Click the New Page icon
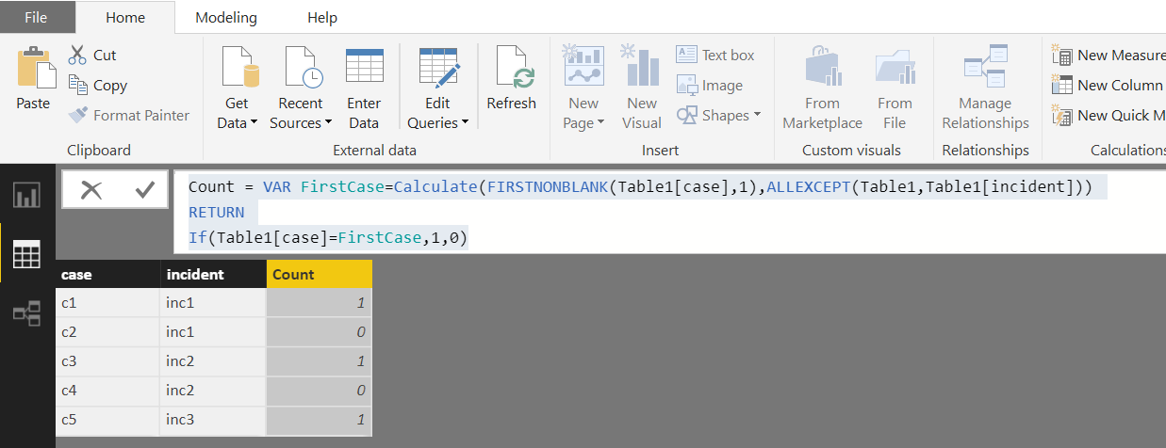The image size is (1166, 448). [x=583, y=65]
